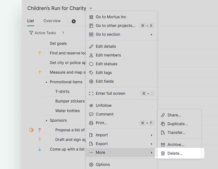Click the Share link icon
The width and height of the screenshot is (218, 169).
coord(163,115)
